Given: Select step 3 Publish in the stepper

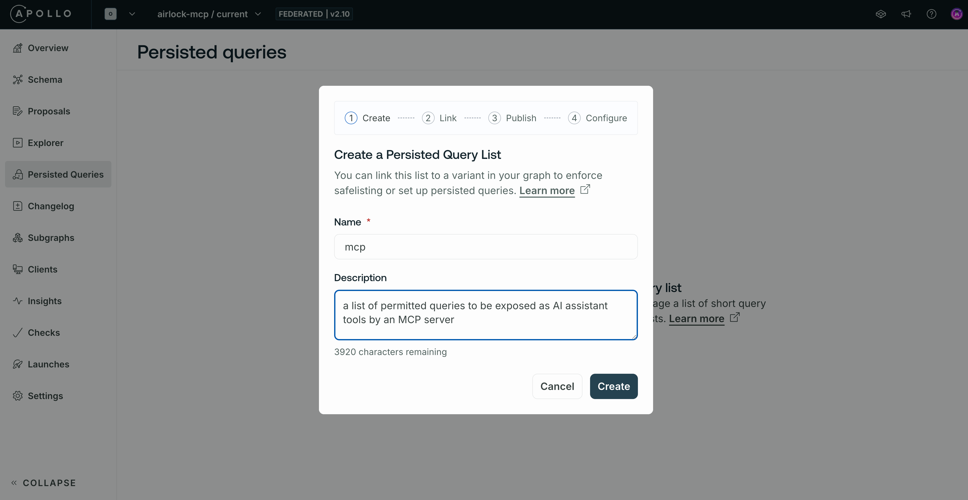Looking at the screenshot, I should [x=512, y=118].
